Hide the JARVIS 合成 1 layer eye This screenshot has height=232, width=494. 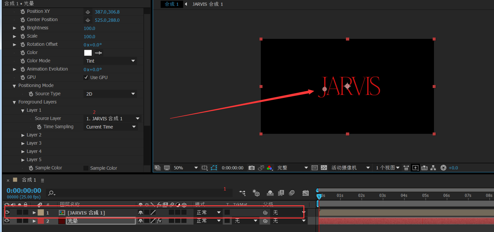[x=7, y=213]
